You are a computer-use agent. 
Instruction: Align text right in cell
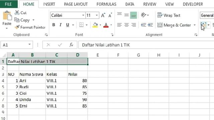coord(134,25)
